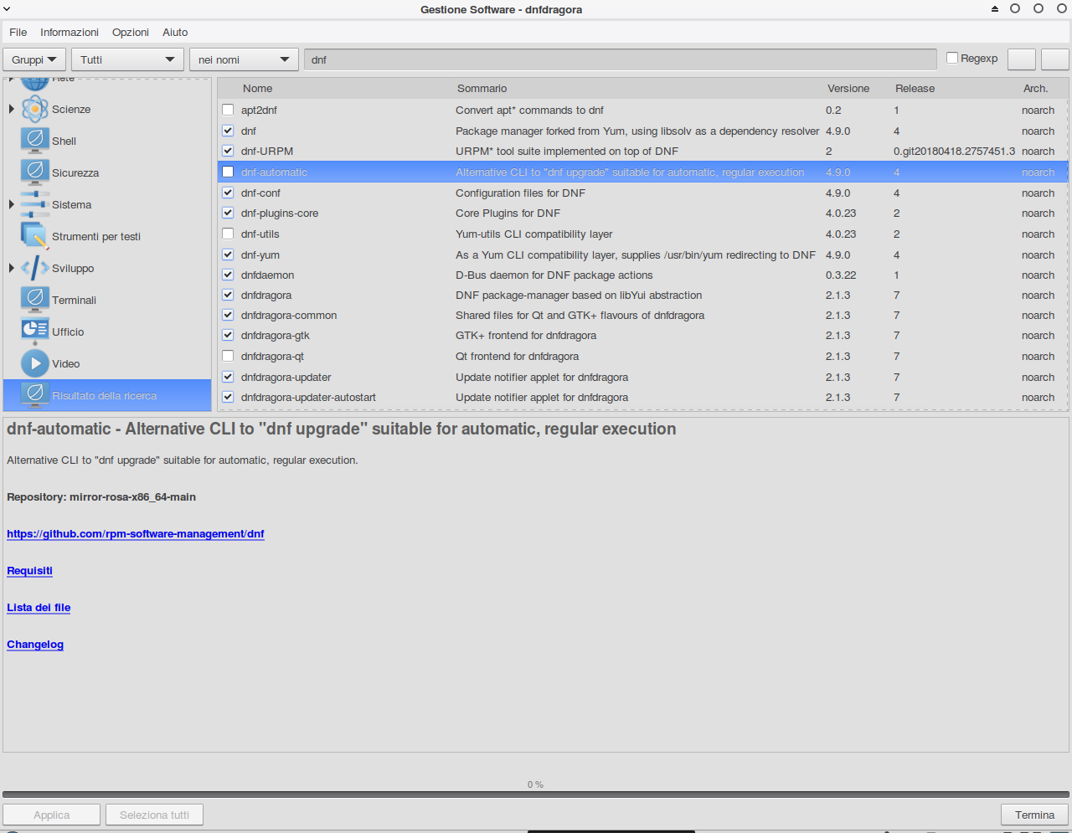This screenshot has width=1072, height=833.
Task: Open the Aiuto menu
Action: click(x=175, y=32)
